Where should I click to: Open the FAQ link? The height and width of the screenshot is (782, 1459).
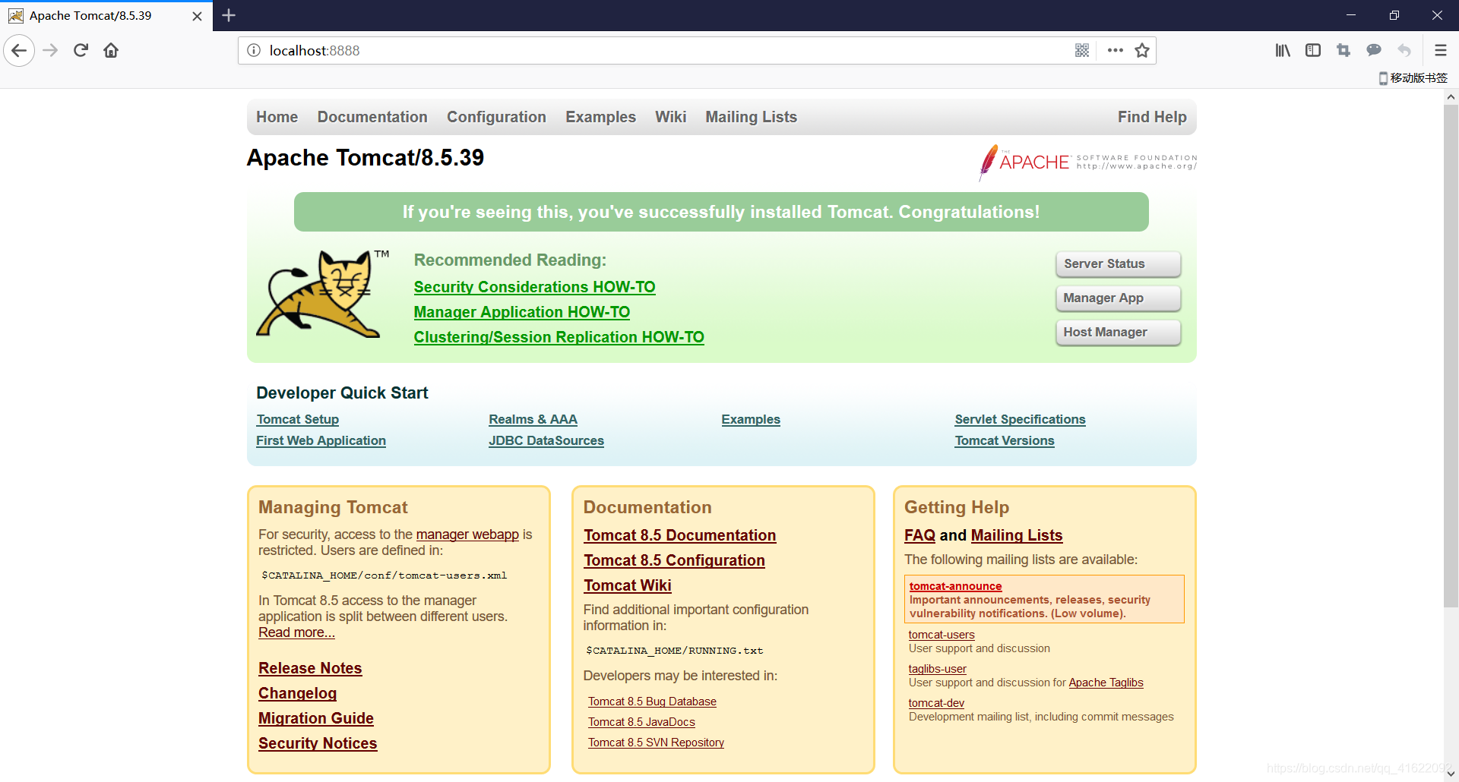point(919,535)
